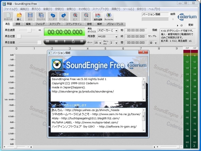Open the スクリプト(R) menu
201x151 pixels.
[100, 9]
